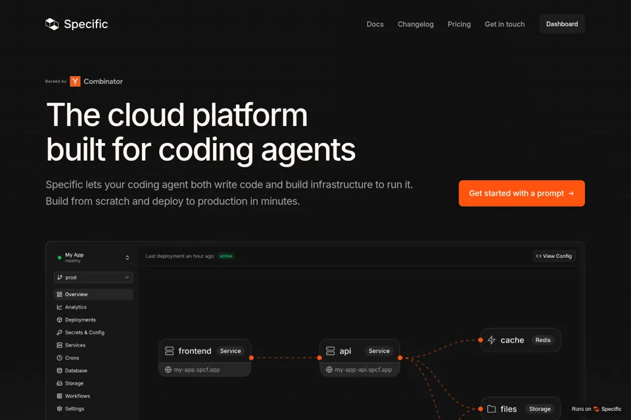Click the arrow in Get started button
This screenshot has width=631, height=420.
click(571, 194)
